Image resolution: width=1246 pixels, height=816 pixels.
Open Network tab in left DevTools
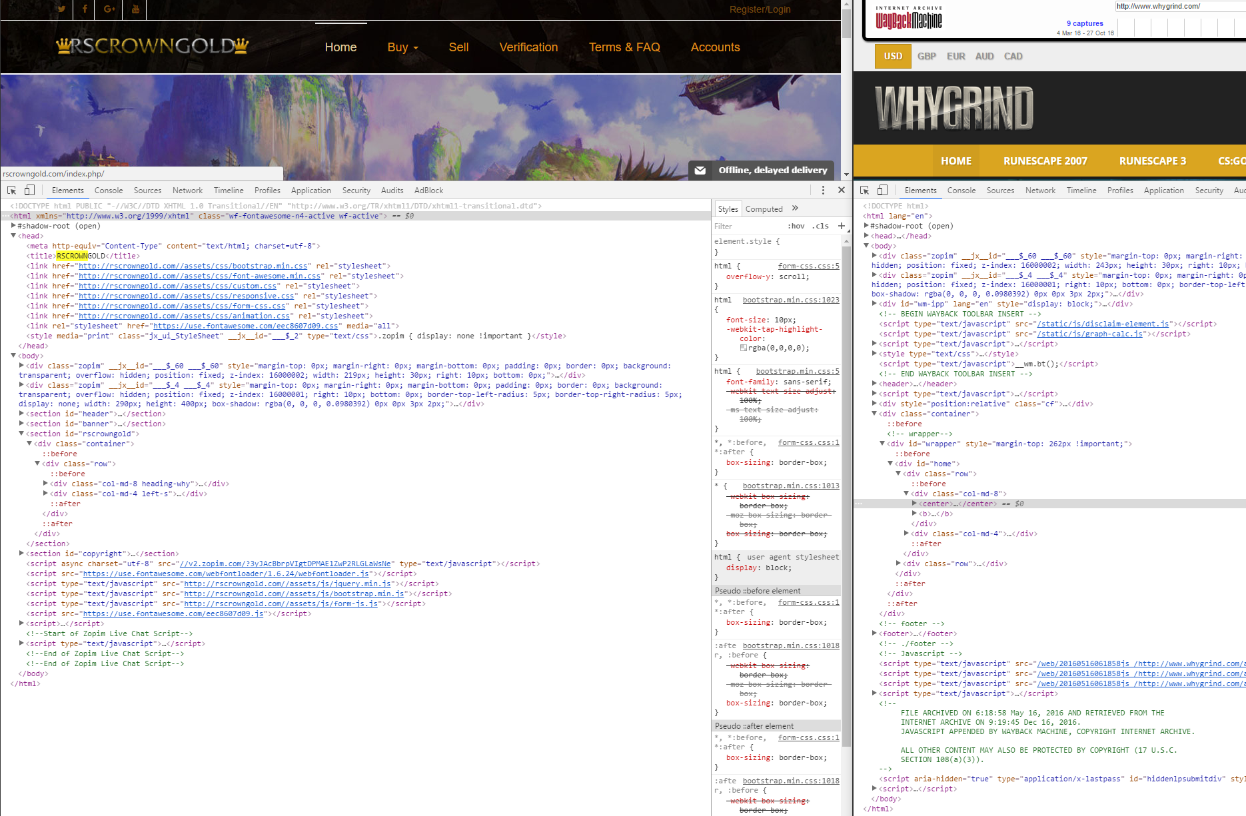[187, 191]
